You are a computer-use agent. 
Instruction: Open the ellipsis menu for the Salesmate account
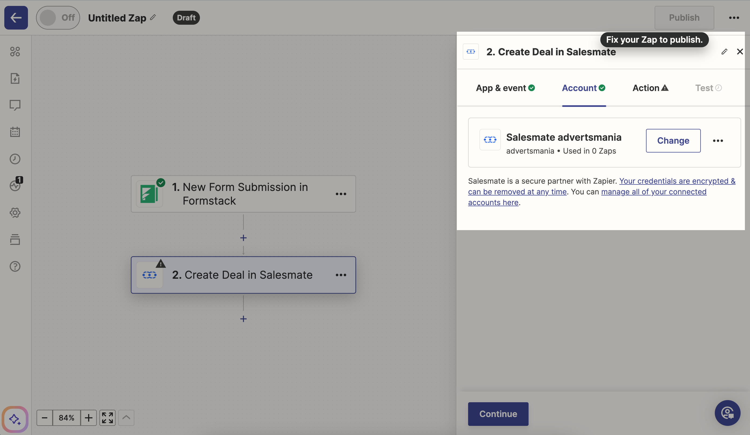718,140
